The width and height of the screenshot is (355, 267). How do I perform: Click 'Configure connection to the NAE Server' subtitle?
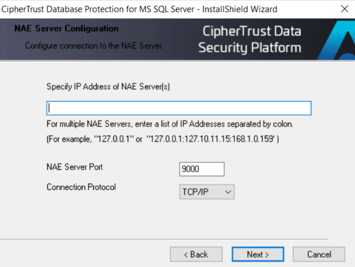(x=94, y=46)
